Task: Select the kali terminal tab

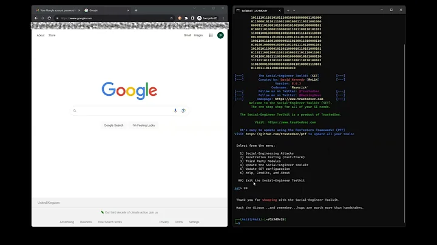Action: pos(259,10)
